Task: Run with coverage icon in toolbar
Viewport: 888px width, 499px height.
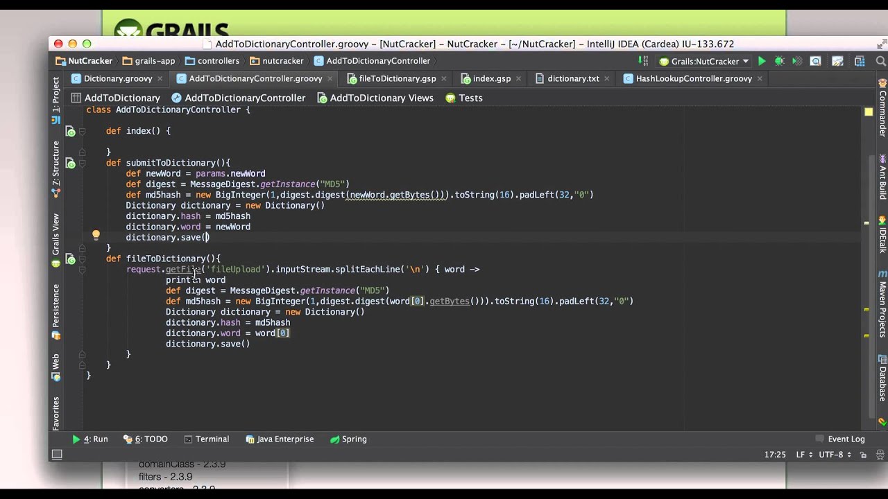Action: pos(797,61)
